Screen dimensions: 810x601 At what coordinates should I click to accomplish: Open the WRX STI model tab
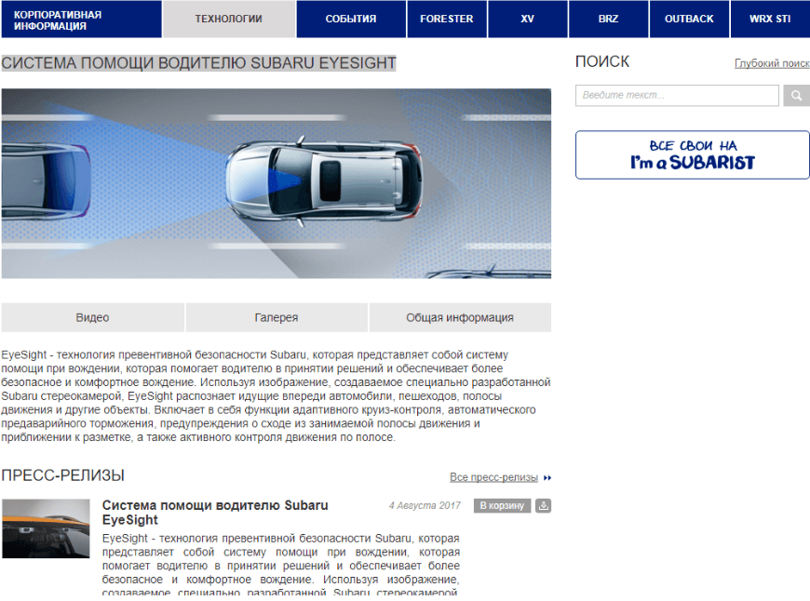770,20
